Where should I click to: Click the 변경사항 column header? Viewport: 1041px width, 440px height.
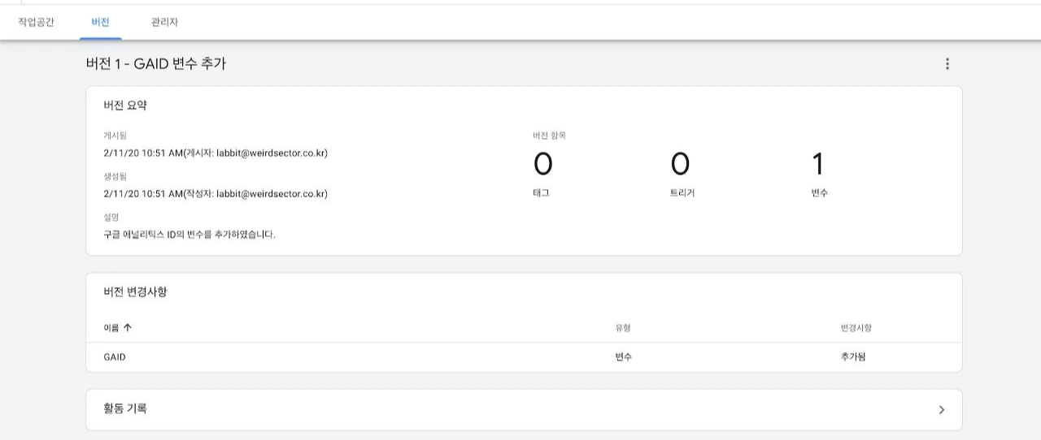tap(856, 328)
